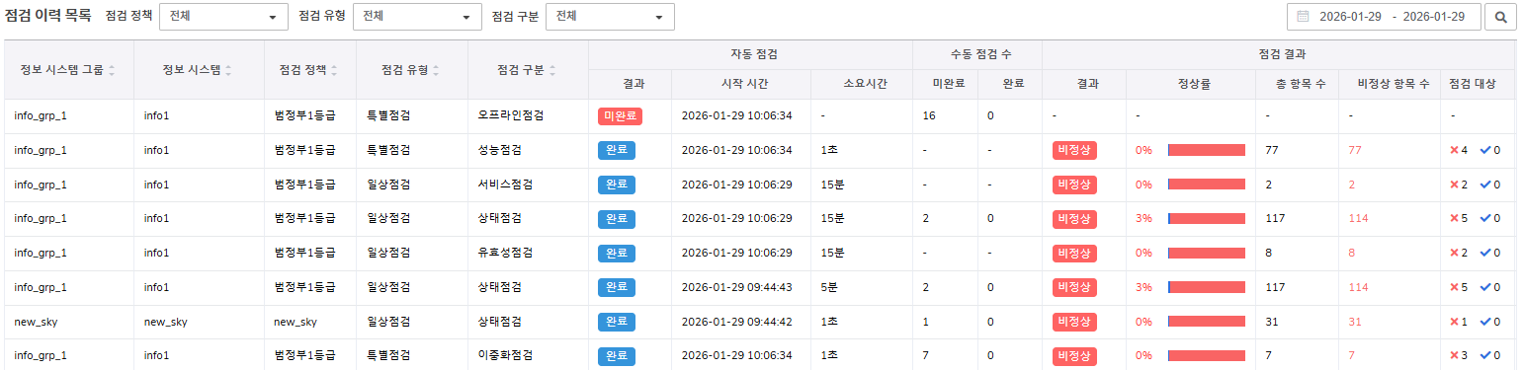The width and height of the screenshot is (1523, 370).
Task: Open the 점검 정책 filter dropdown
Action: coord(223,17)
